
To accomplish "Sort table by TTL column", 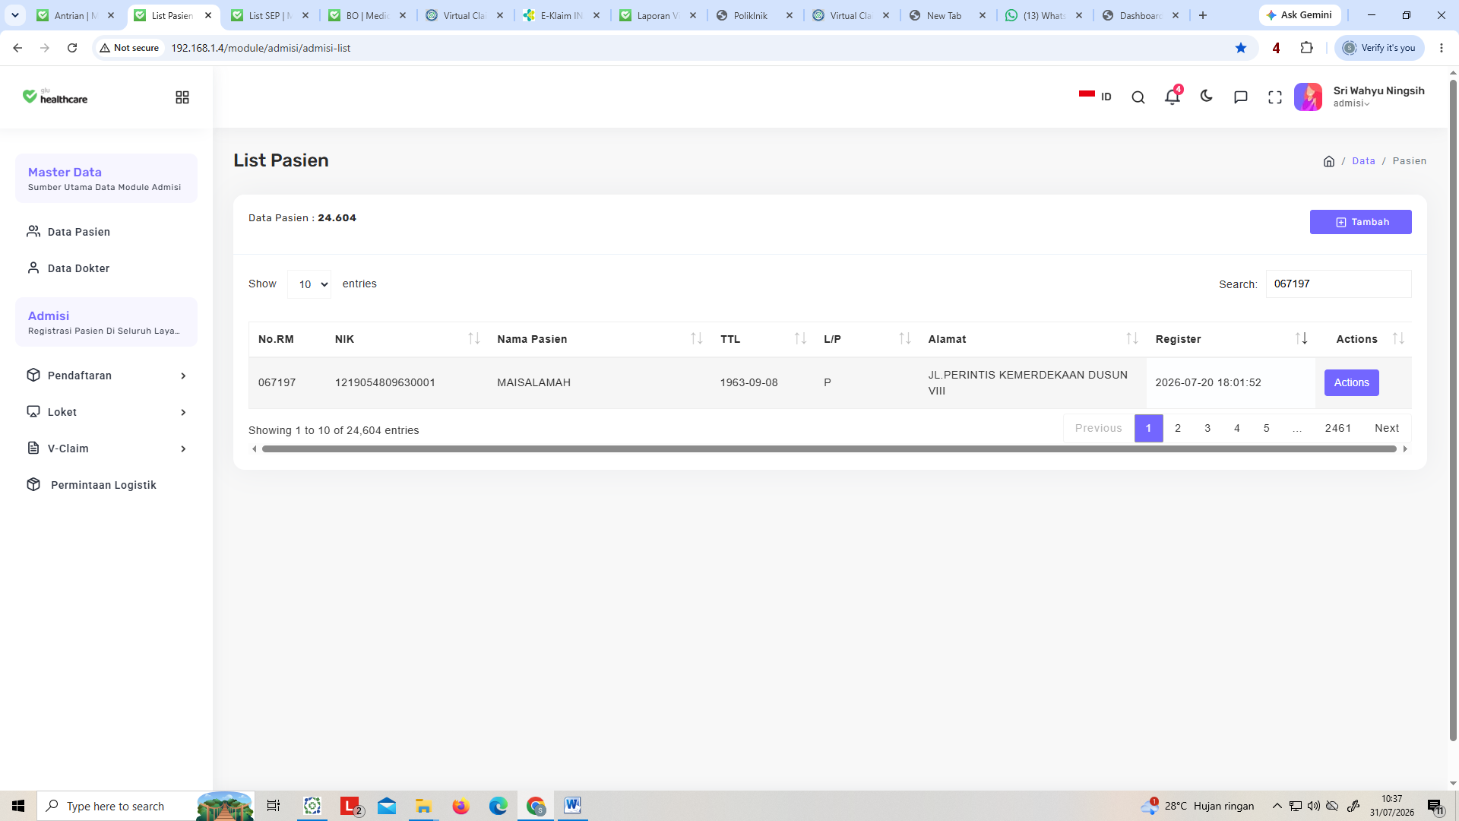I will tap(762, 339).
